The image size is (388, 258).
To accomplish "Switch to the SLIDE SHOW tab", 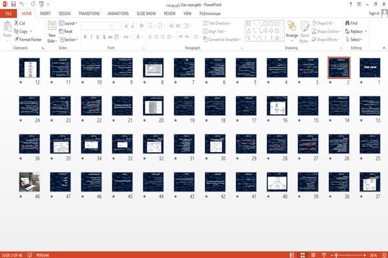I will pos(146,14).
